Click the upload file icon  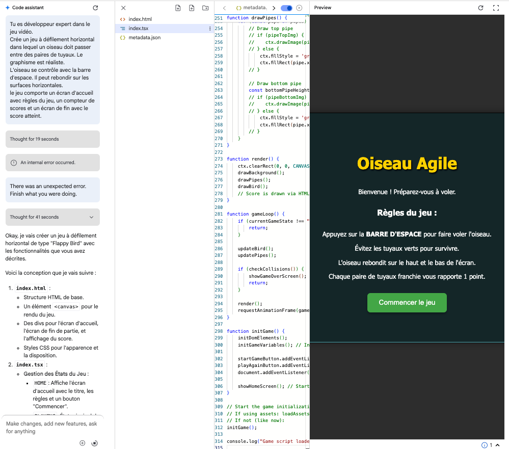[x=178, y=8]
